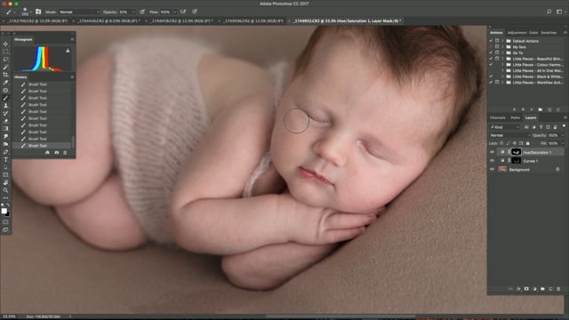Image resolution: width=569 pixels, height=320 pixels.
Task: Switch to the Channels tab
Action: point(498,118)
